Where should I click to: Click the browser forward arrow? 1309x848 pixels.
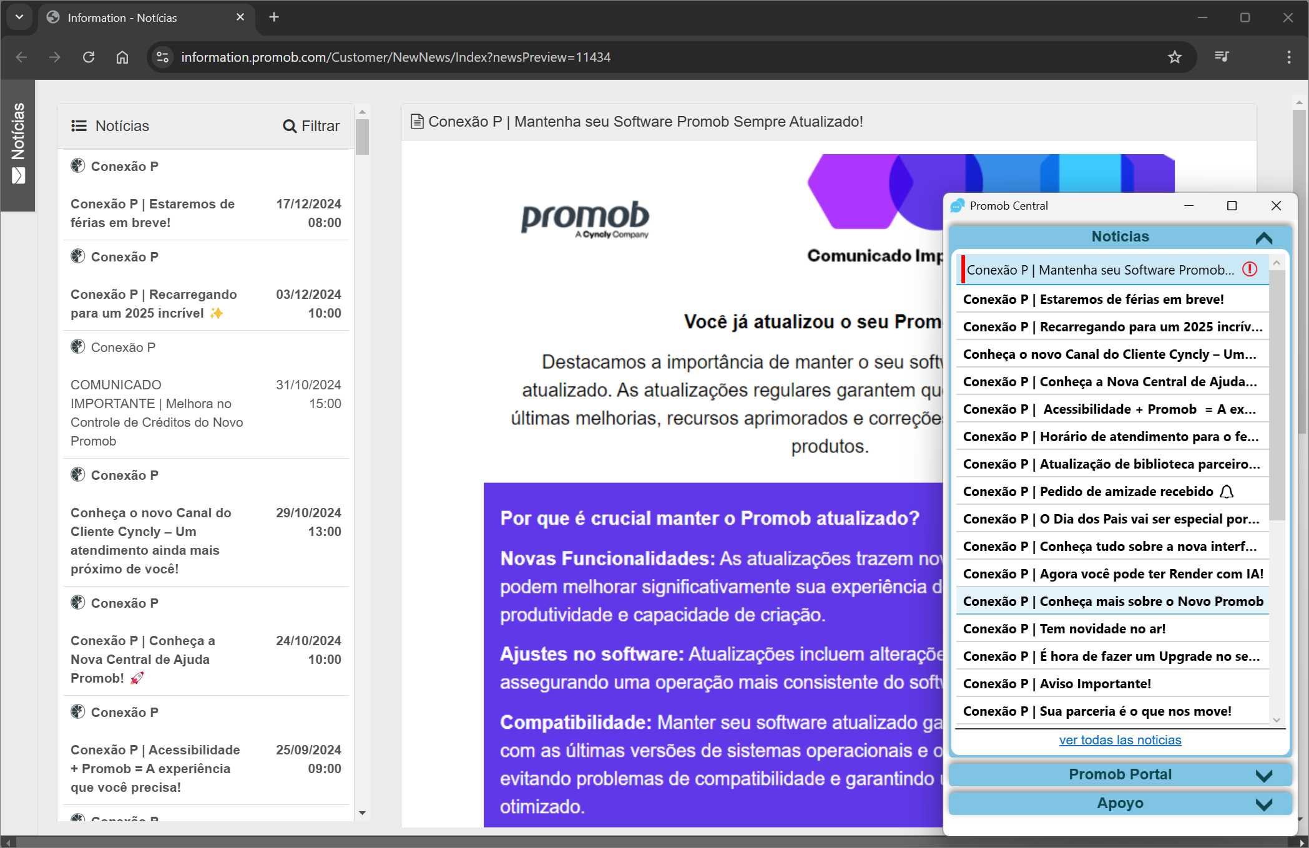[x=55, y=57]
